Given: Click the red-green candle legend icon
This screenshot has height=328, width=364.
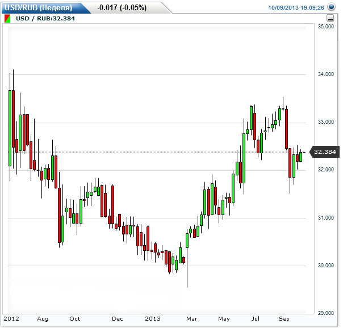Looking at the screenshot, I should click(7, 19).
